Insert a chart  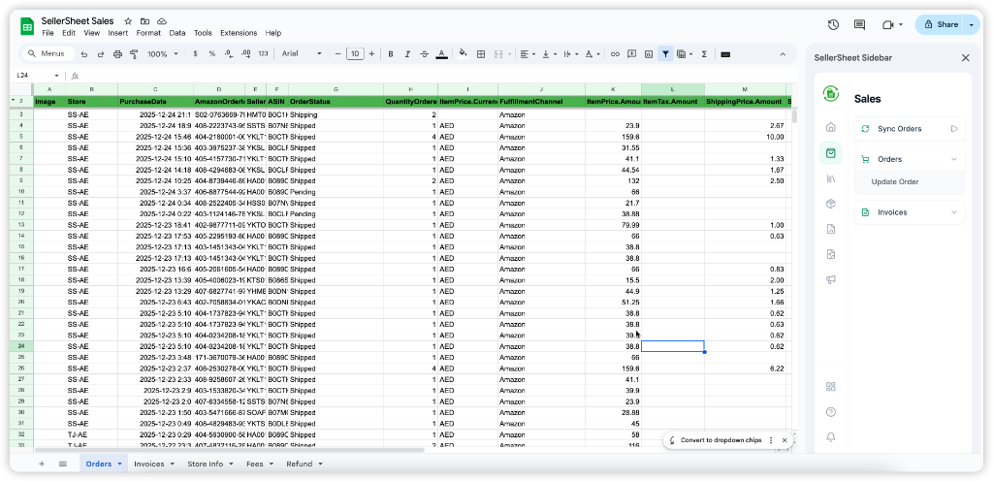click(x=649, y=54)
